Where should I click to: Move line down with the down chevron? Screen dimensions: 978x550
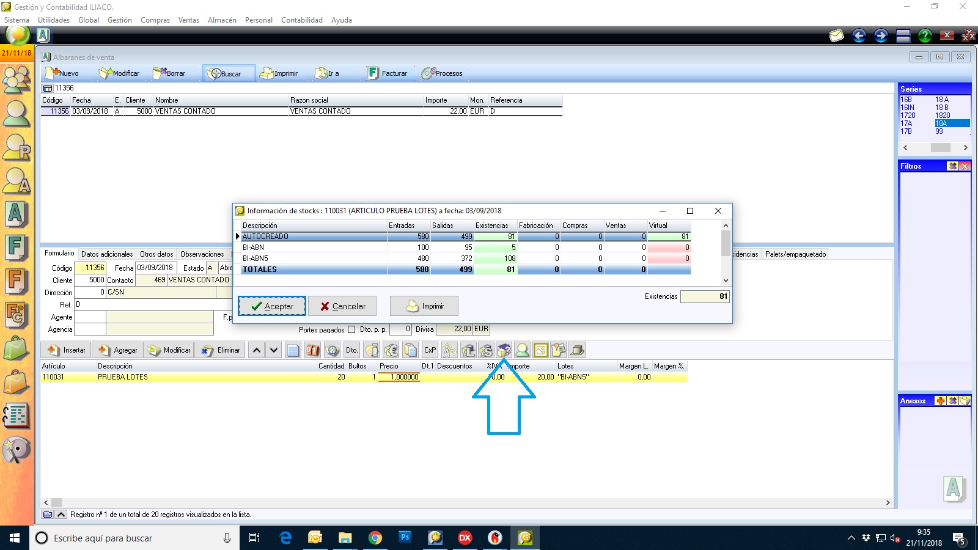tap(274, 350)
